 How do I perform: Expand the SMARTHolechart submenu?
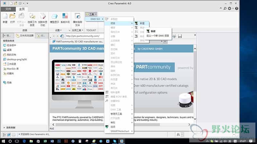point(119,131)
